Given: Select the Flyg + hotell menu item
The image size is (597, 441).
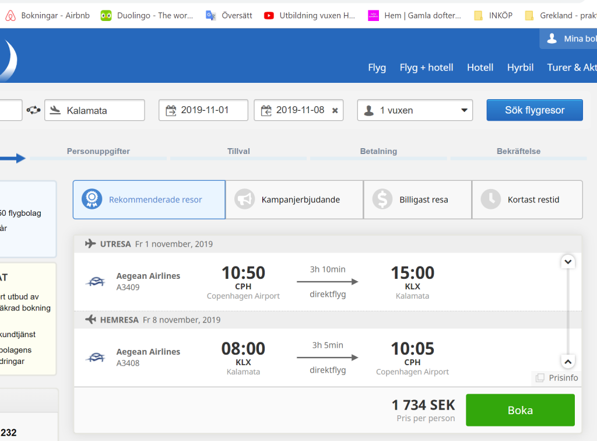Looking at the screenshot, I should 426,68.
